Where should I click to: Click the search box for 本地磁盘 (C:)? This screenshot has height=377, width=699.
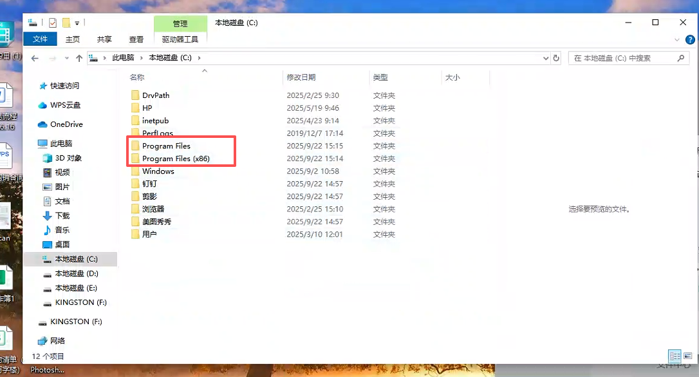(621, 58)
